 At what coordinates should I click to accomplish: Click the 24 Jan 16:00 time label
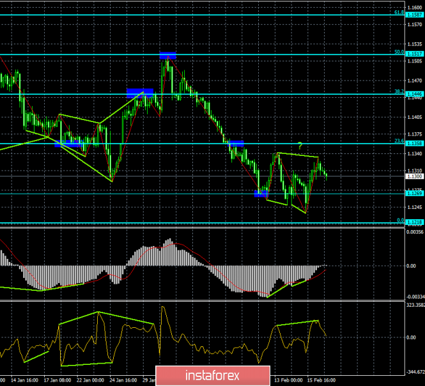(123, 380)
